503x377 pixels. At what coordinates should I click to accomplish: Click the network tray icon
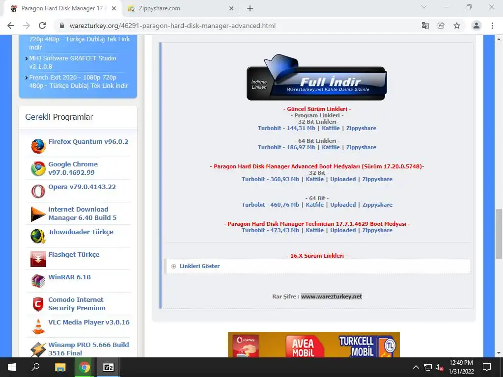[428, 367]
